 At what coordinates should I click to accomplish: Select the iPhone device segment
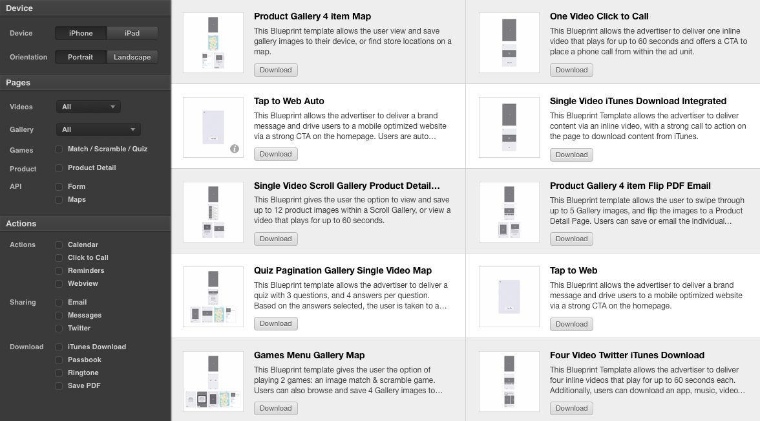tap(81, 33)
